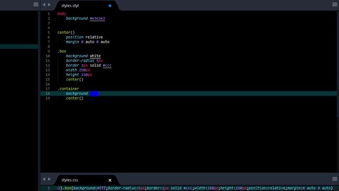This screenshot has height=191, width=339.
Task: Click the unsaved dot on styles.styl tab
Action: (110, 6)
